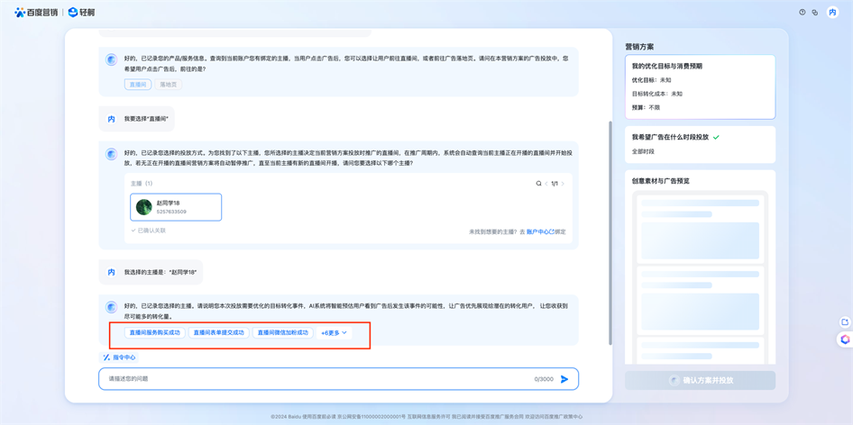The width and height of the screenshot is (853, 425).
Task: Click the chat bubbles icon in header
Action: [x=815, y=13]
